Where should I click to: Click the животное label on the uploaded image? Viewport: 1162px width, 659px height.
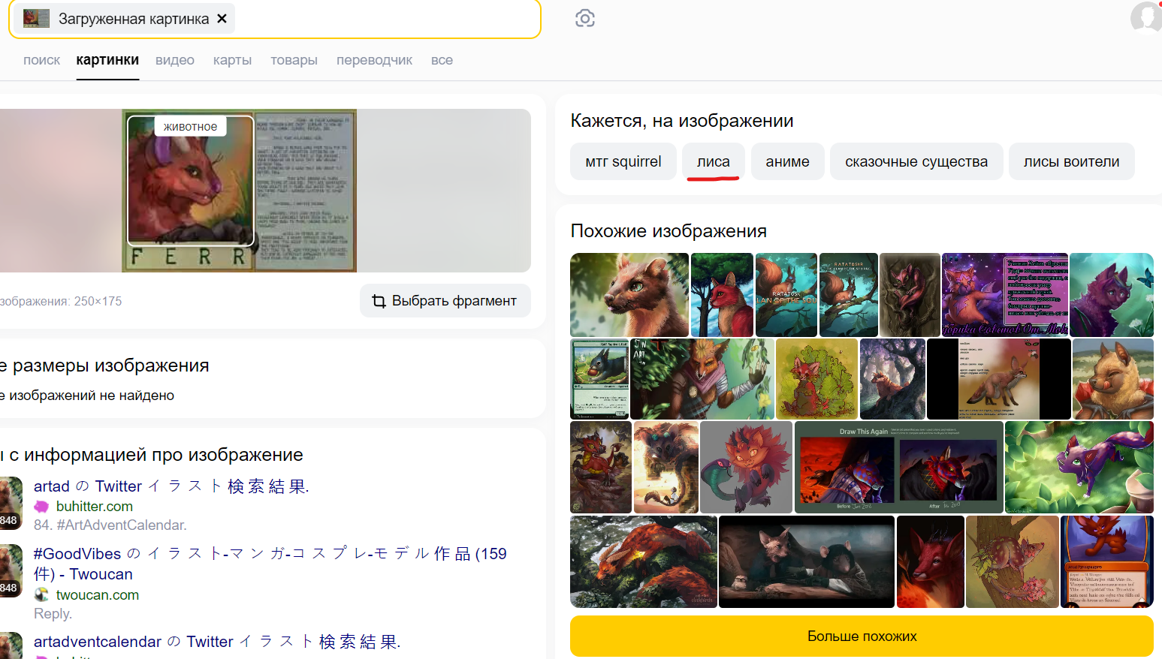pyautogui.click(x=191, y=126)
